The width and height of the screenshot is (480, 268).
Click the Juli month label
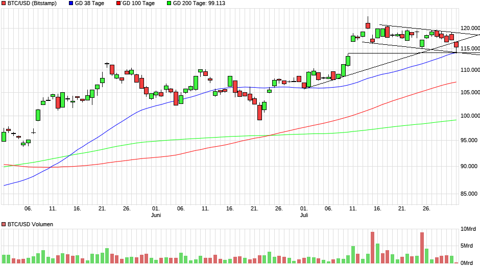[x=304, y=215]
